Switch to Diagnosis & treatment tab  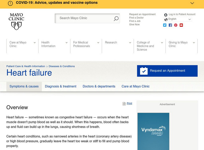click(61, 86)
